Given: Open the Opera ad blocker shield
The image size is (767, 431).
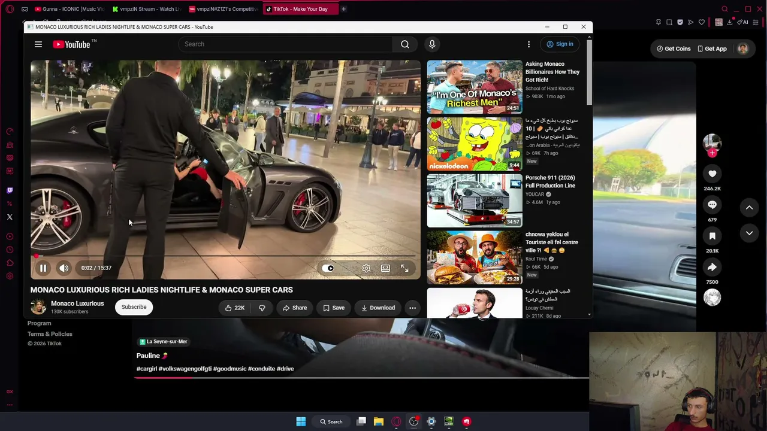Looking at the screenshot, I should pyautogui.click(x=680, y=22).
